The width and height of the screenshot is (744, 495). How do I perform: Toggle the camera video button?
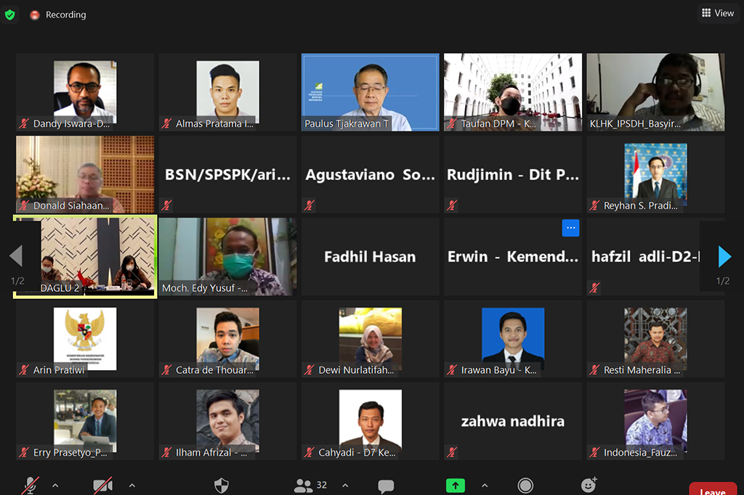pos(103,486)
